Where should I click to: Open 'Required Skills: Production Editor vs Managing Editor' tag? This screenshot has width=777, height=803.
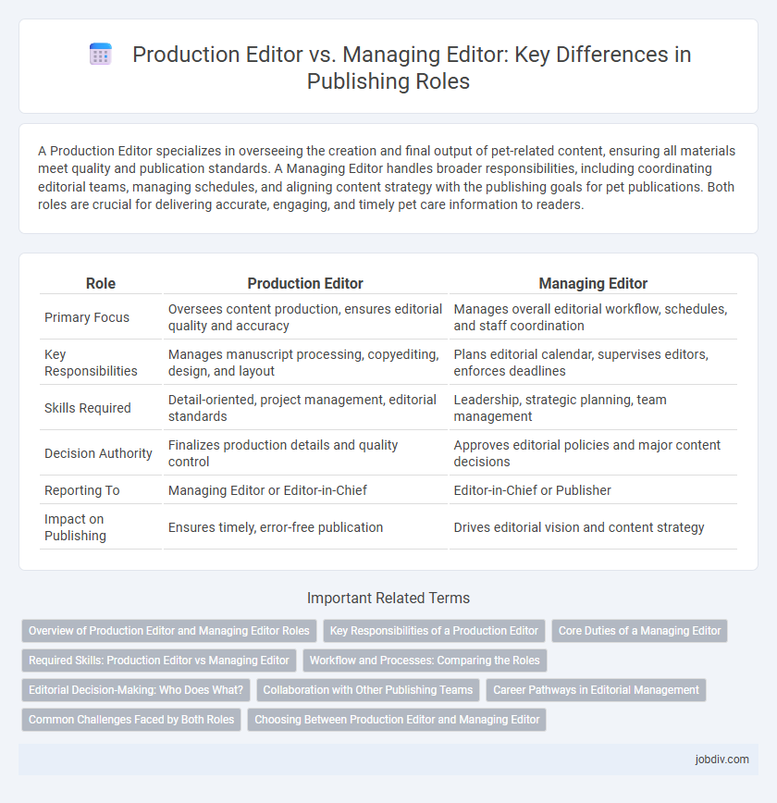tap(159, 661)
